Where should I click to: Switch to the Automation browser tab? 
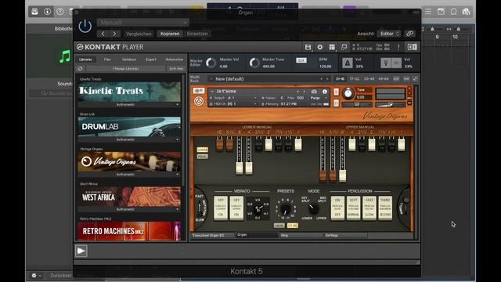coord(174,60)
